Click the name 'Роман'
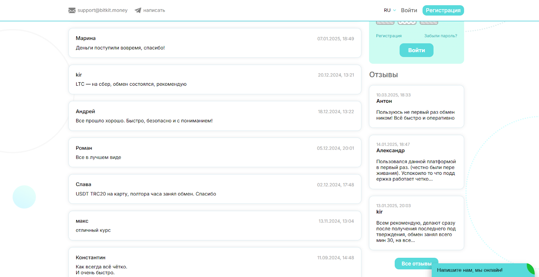Image resolution: width=539 pixels, height=277 pixels. coord(84,148)
